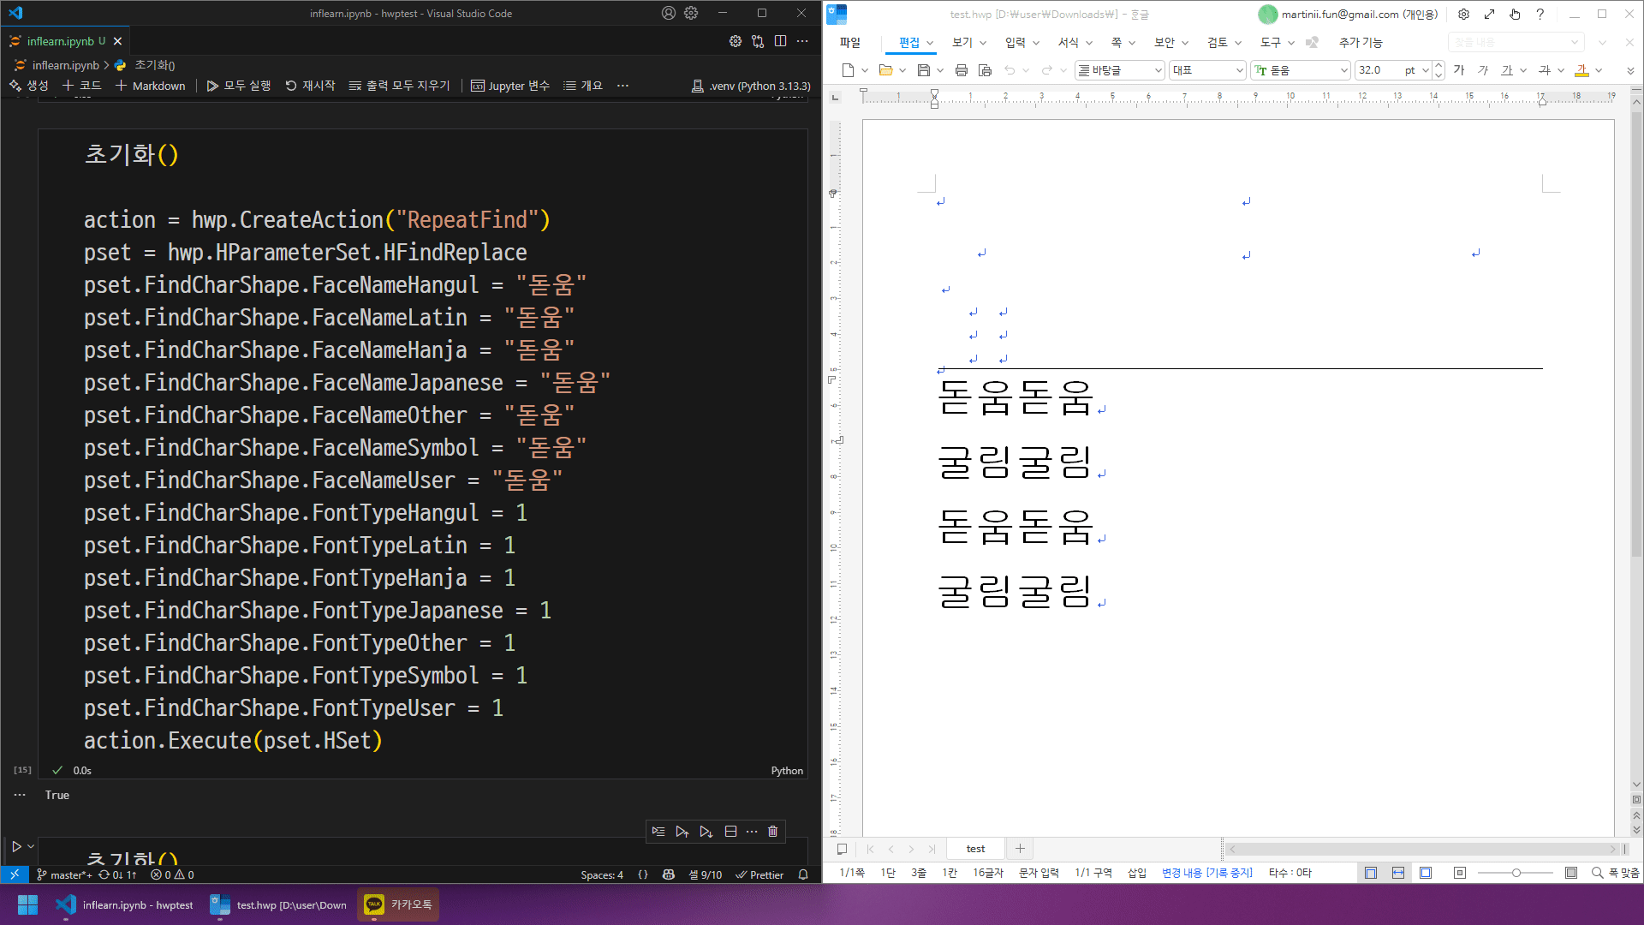
Task: Click the new document icon
Action: pyautogui.click(x=848, y=70)
